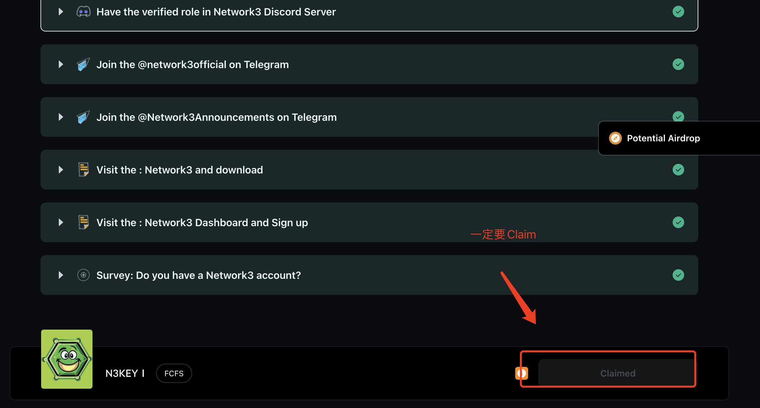The width and height of the screenshot is (760, 408).
Task: Click the N3KEY green mascot thumbnail
Action: pyautogui.click(x=67, y=359)
